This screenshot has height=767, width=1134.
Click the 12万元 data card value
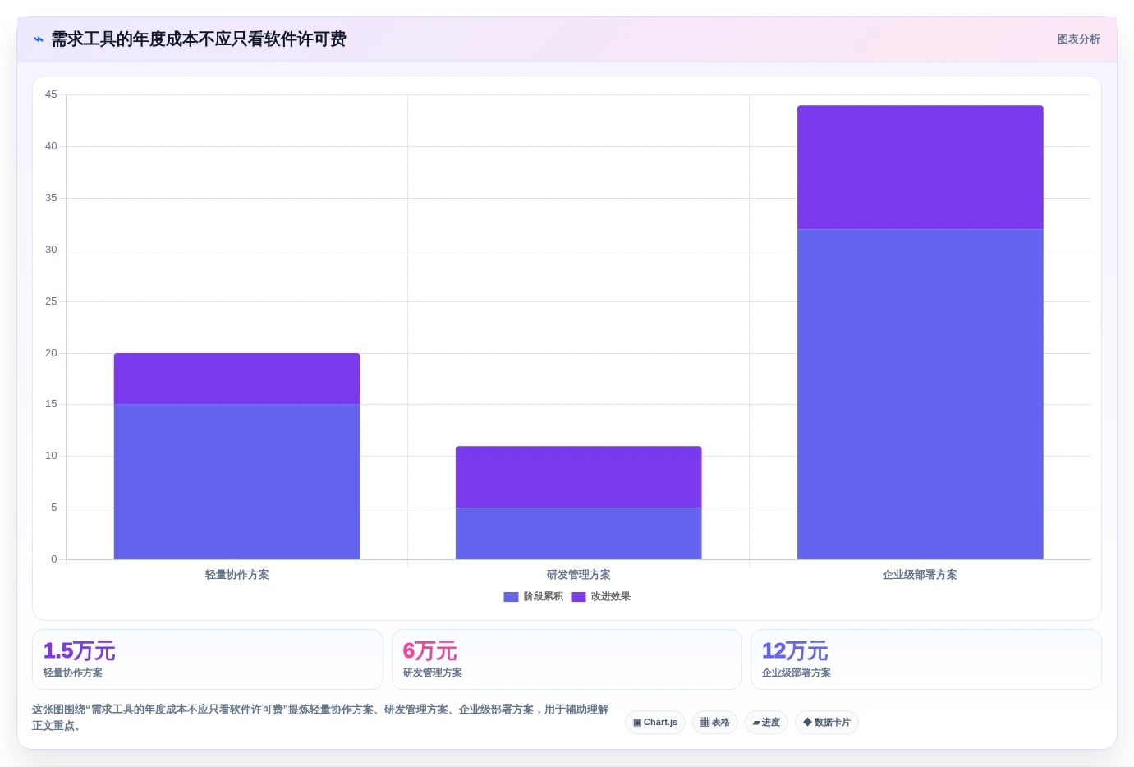pyautogui.click(x=795, y=651)
